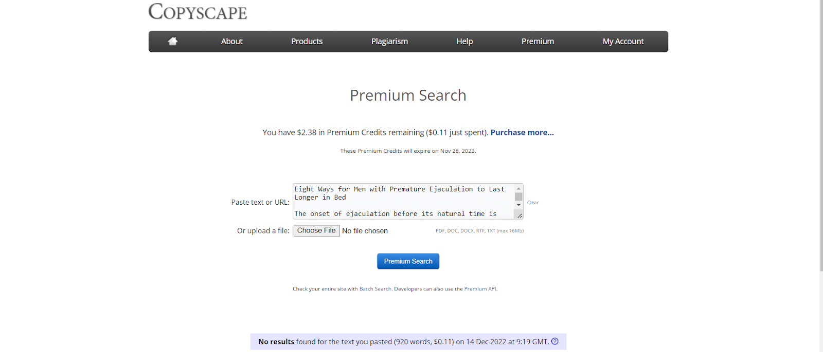Open the About menu
The height and width of the screenshot is (352, 823).
tap(232, 42)
